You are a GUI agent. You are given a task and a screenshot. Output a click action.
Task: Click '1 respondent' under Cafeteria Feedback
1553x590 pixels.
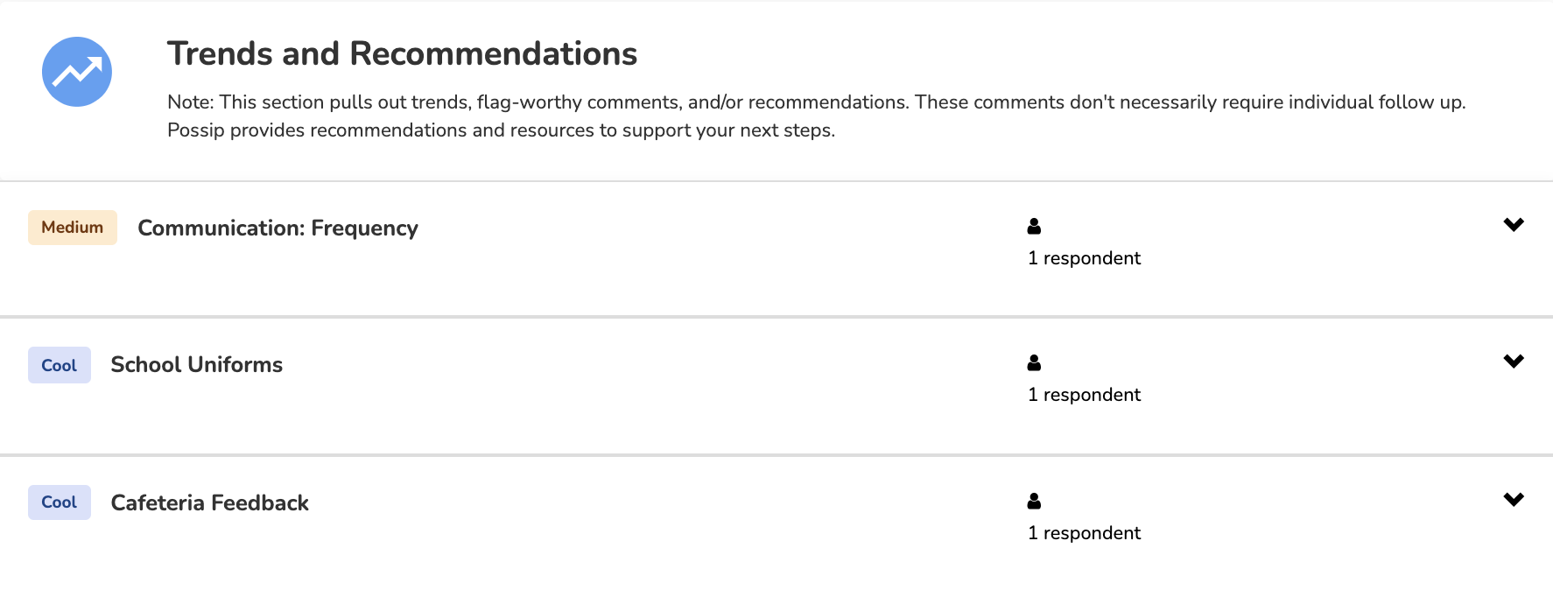[x=1084, y=533]
